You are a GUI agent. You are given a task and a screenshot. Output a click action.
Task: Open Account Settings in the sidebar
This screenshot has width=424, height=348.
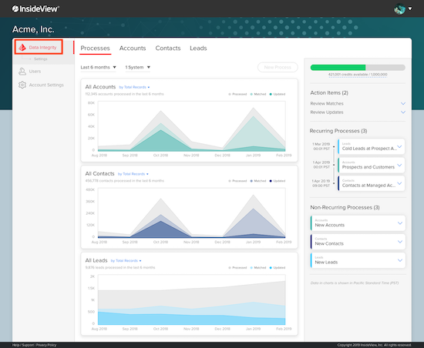pyautogui.click(x=46, y=85)
